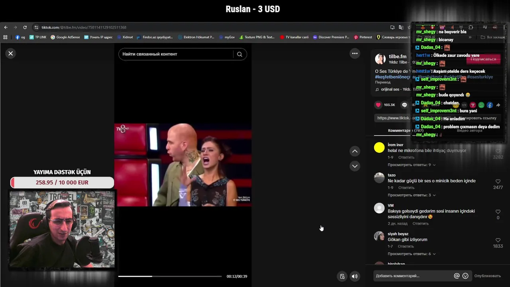Switch to Комментарии tab
Screen dimensions: 510x287
click(406, 131)
